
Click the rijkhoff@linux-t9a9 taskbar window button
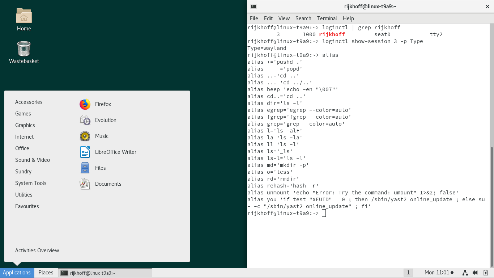click(x=105, y=273)
